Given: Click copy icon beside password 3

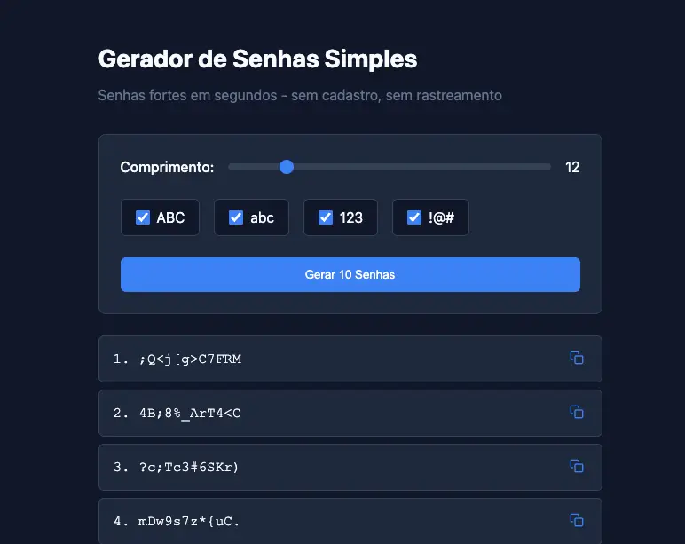Looking at the screenshot, I should click(x=577, y=466).
